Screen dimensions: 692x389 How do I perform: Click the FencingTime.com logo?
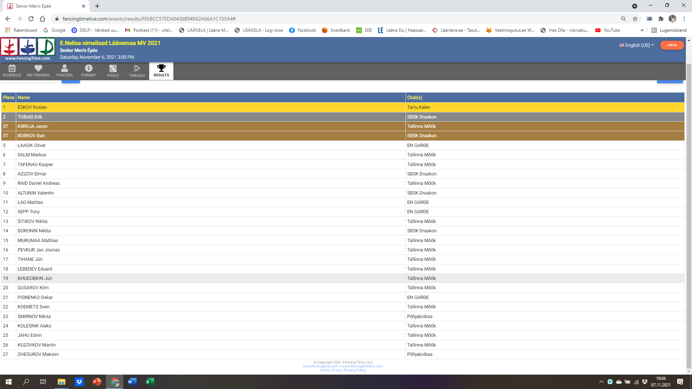(x=28, y=49)
